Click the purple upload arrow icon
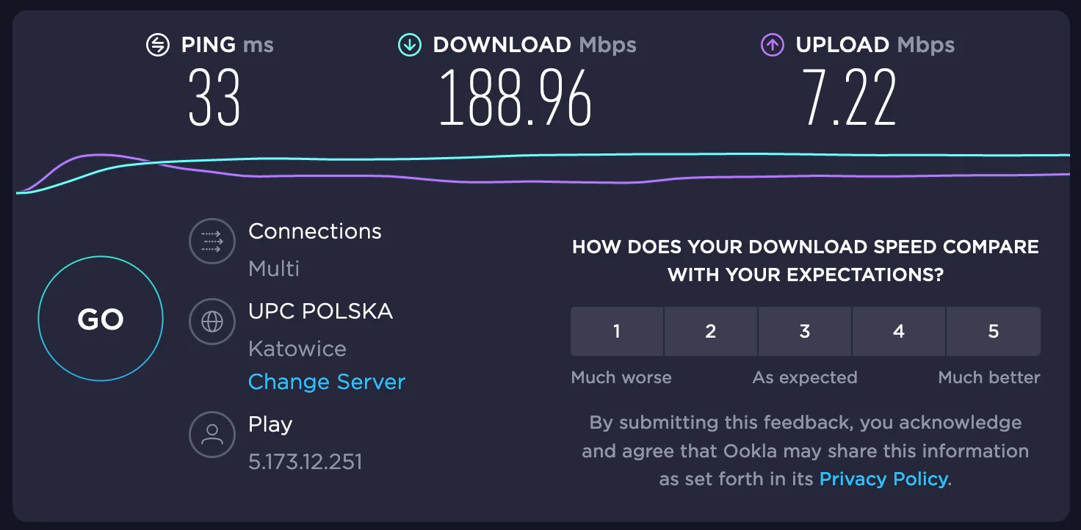This screenshot has width=1081, height=530. [772, 45]
